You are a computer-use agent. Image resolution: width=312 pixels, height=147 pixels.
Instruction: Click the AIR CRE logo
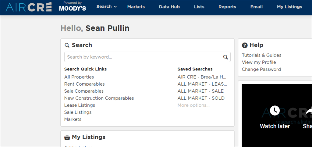pos(29,7)
